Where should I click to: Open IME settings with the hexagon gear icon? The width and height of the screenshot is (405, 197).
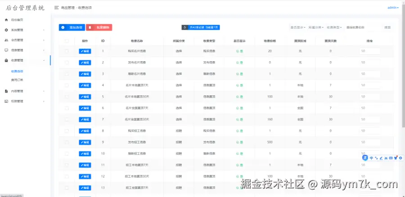coord(400,158)
